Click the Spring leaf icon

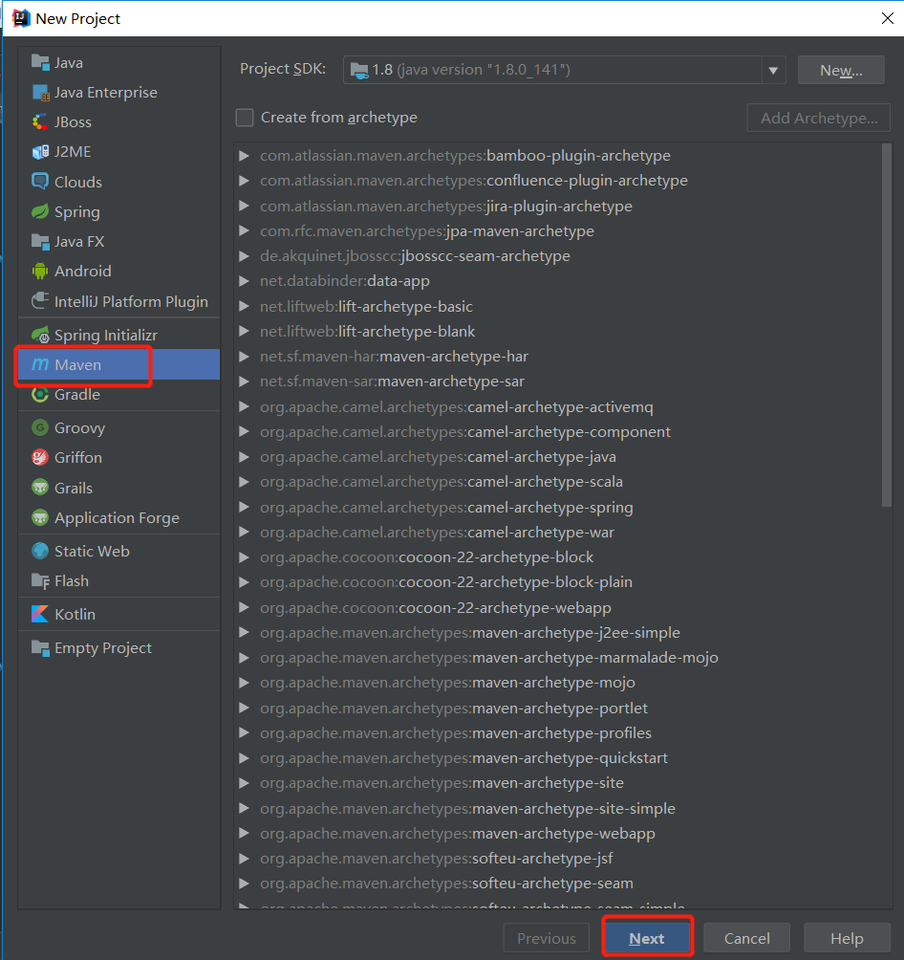pyautogui.click(x=40, y=212)
